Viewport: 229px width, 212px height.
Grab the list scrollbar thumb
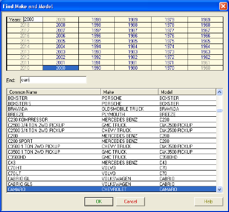click(219, 111)
